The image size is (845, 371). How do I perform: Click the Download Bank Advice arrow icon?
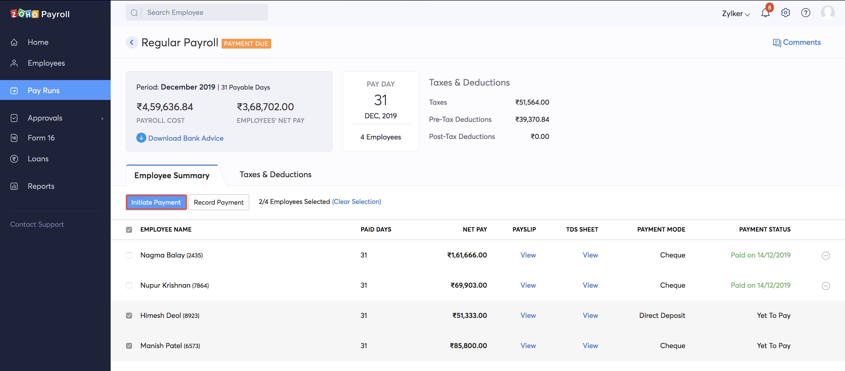point(141,138)
